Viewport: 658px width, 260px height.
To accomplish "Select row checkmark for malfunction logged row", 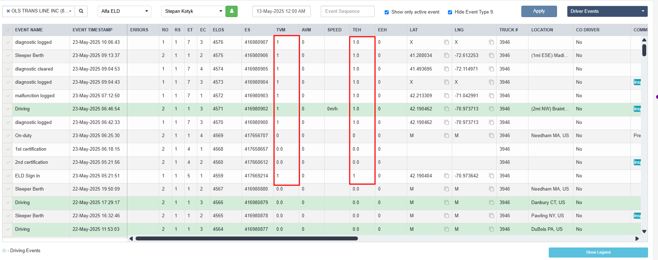I will [x=8, y=96].
